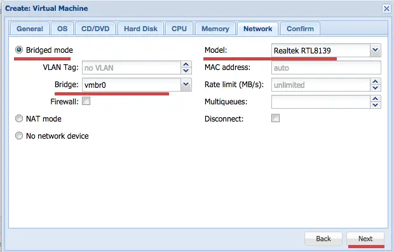This screenshot has height=252, width=394.
Task: Click the Multiqueues input field
Action: coord(321,102)
